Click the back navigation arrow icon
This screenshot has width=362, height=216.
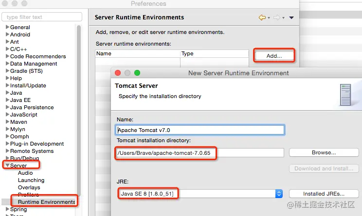(x=262, y=17)
